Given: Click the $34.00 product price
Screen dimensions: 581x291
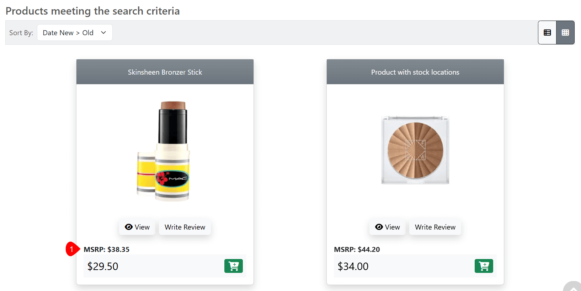Looking at the screenshot, I should 353,266.
